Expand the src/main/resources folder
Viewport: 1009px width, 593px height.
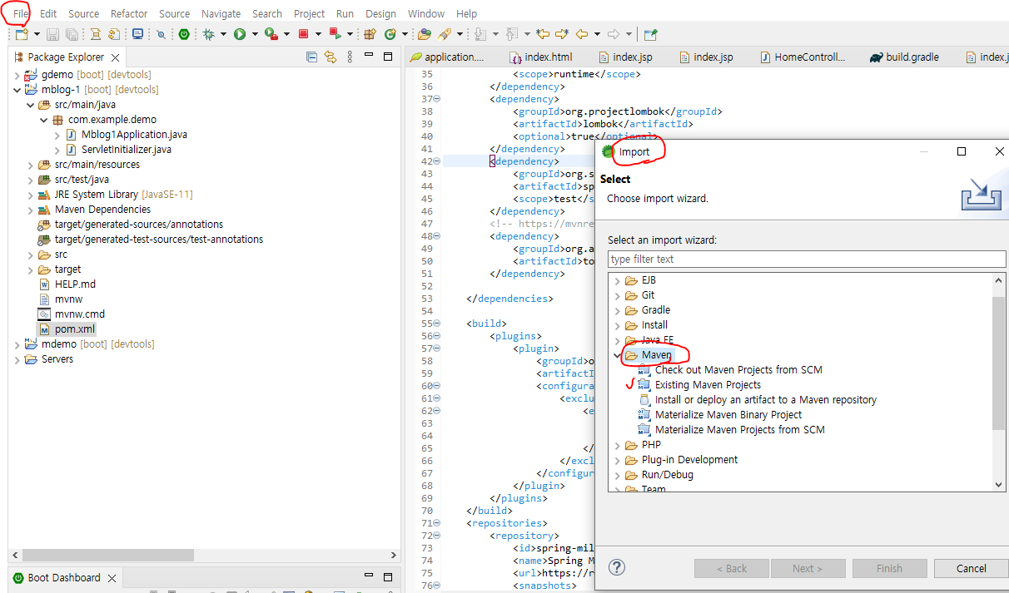(x=31, y=165)
